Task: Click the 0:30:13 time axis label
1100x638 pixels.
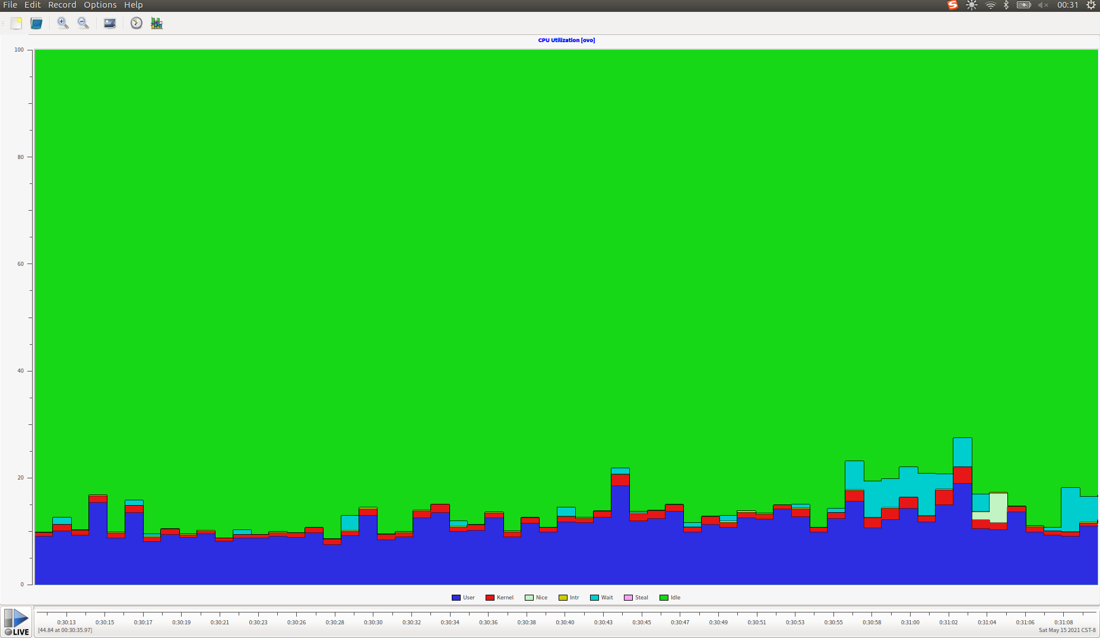Action: (66, 623)
